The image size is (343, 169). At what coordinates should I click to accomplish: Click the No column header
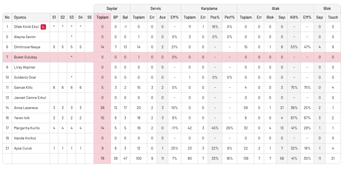click(x=7, y=17)
